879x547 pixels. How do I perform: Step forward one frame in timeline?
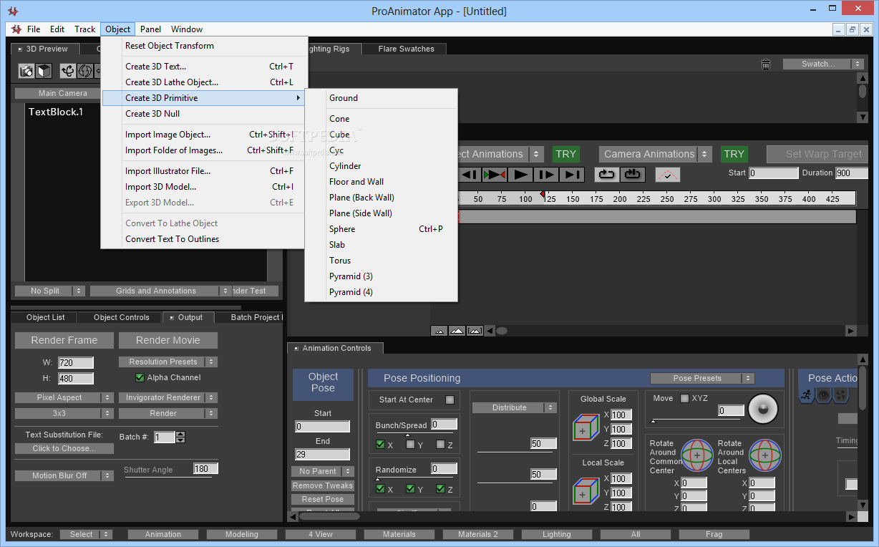tap(546, 174)
